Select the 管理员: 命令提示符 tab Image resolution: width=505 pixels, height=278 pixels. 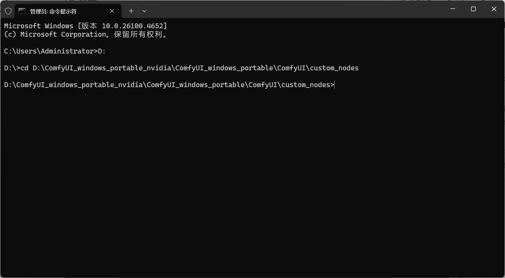[x=64, y=11]
